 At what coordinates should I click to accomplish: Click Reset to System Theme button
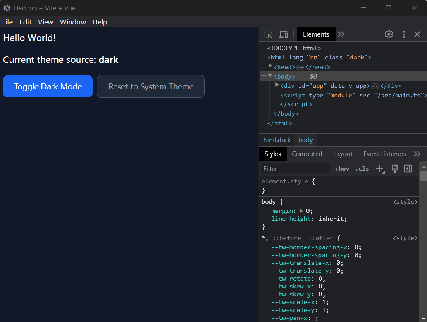pyautogui.click(x=151, y=86)
